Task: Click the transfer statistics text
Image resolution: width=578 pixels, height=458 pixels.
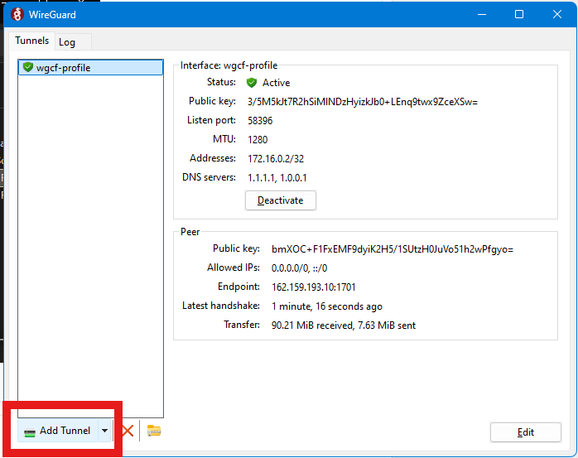Action: click(x=343, y=325)
